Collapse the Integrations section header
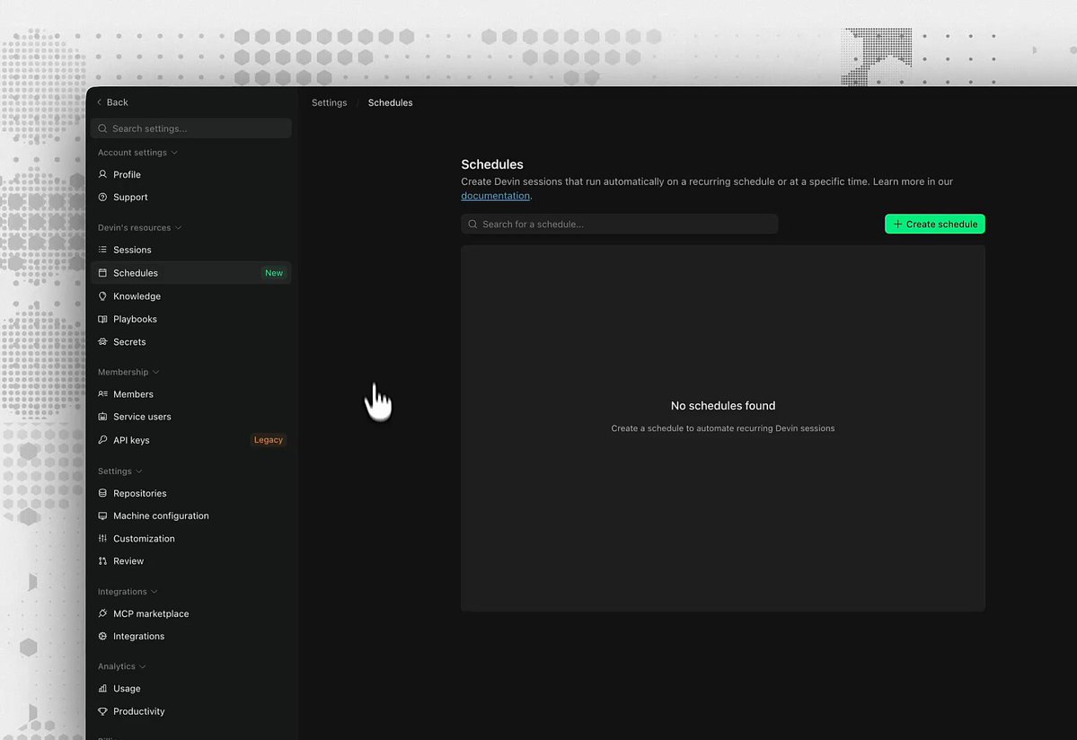This screenshot has width=1077, height=740. point(154,592)
